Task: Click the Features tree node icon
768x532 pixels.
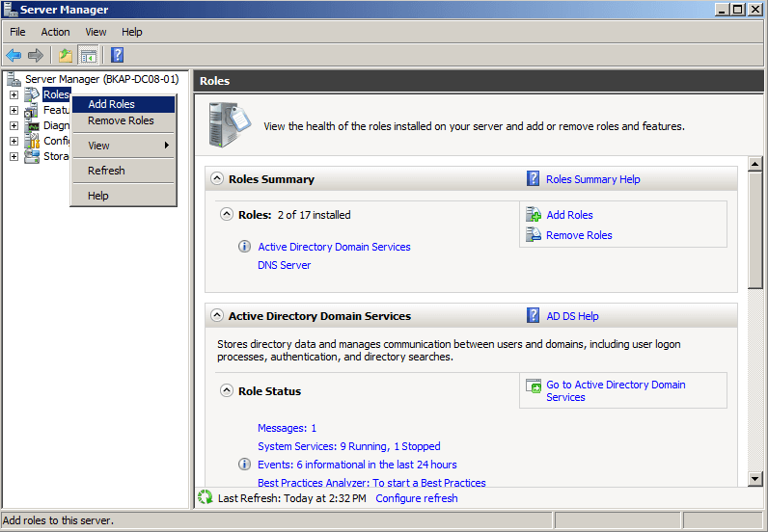Action: tap(32, 110)
